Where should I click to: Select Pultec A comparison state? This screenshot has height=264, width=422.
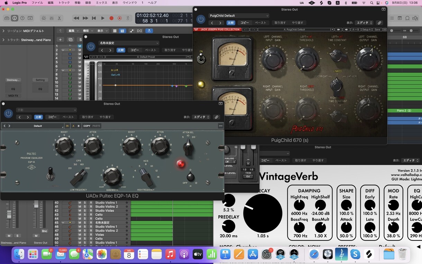(x=73, y=126)
